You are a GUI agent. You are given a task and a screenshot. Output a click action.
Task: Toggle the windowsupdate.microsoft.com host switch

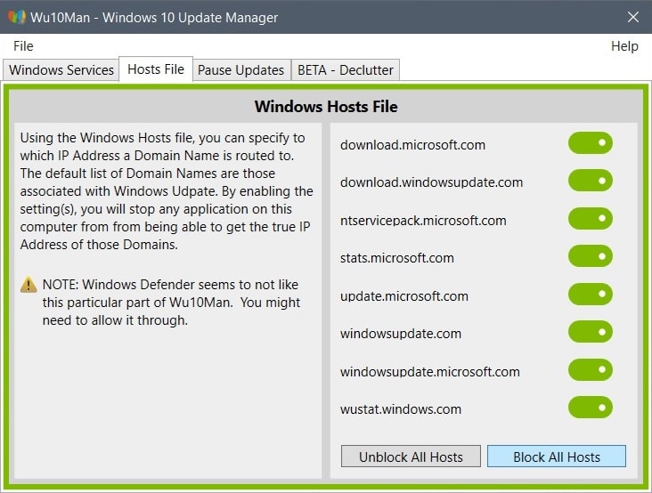click(590, 369)
